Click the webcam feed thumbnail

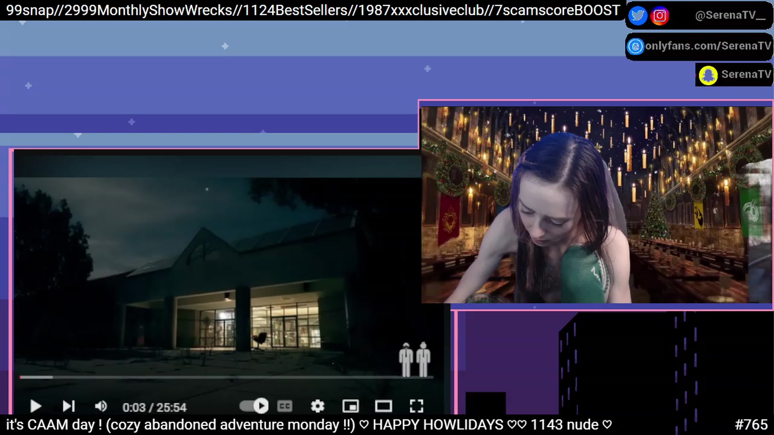(596, 205)
